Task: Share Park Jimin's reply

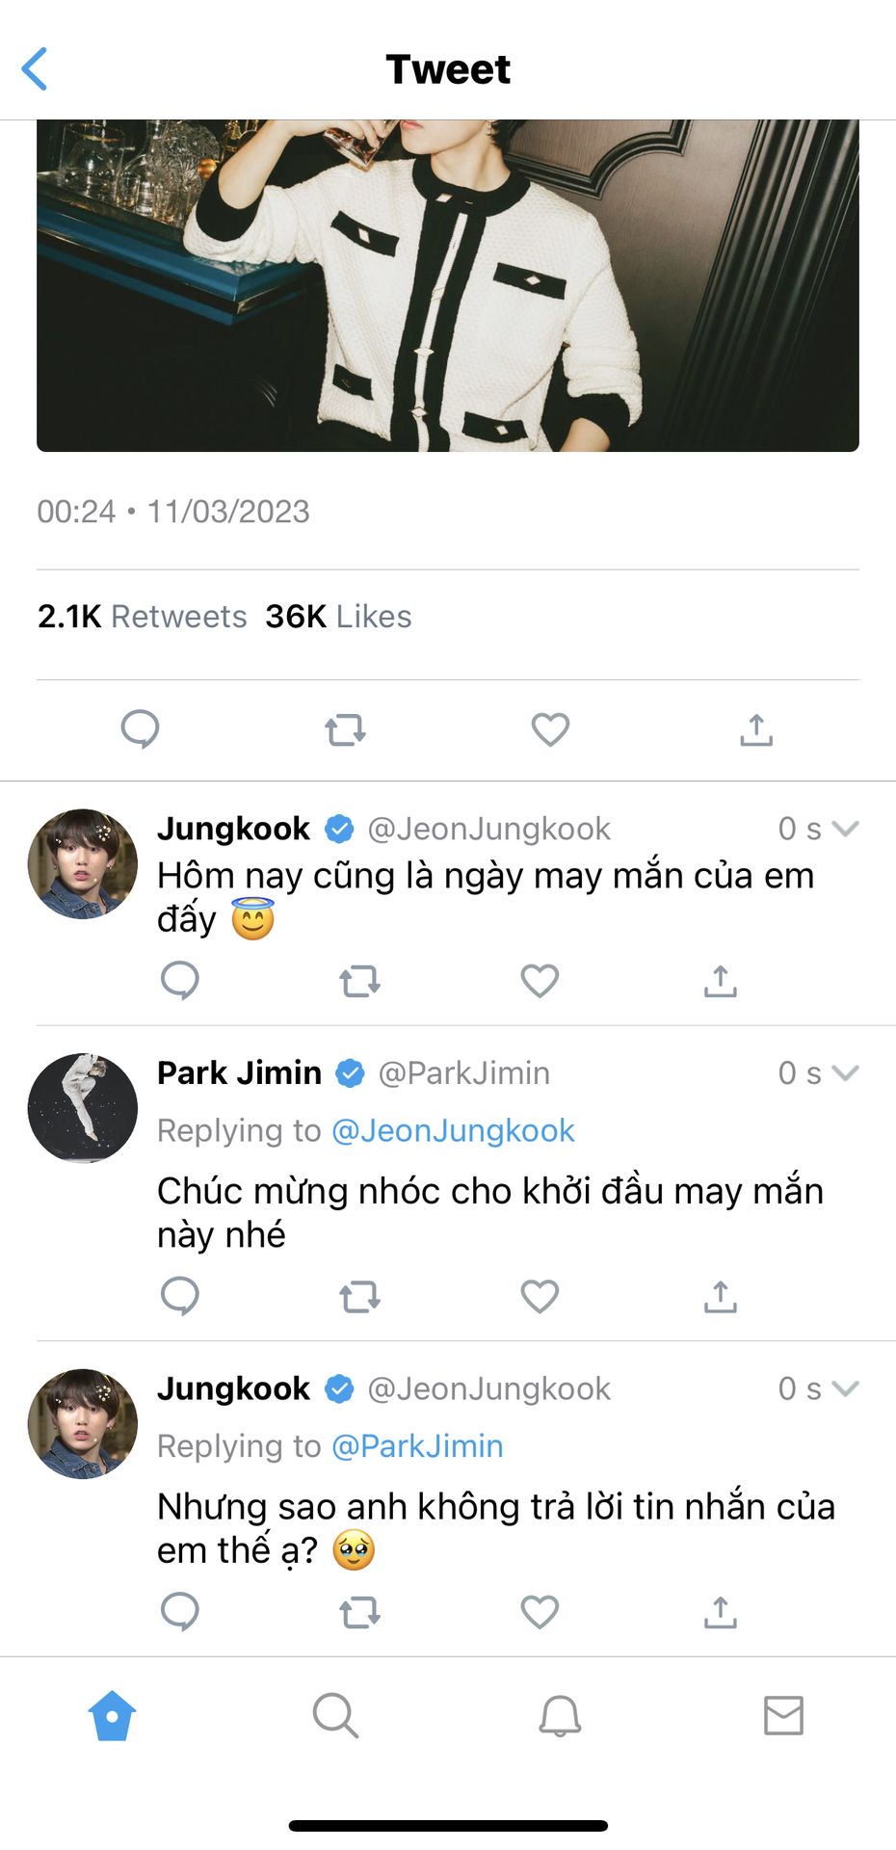Action: [720, 1297]
